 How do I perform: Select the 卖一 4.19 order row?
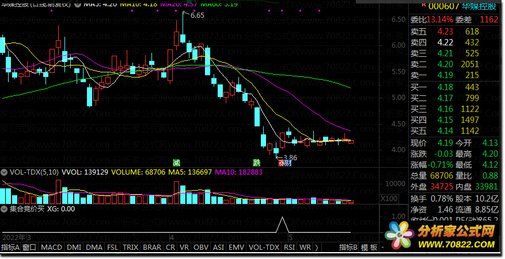pyautogui.click(x=454, y=75)
